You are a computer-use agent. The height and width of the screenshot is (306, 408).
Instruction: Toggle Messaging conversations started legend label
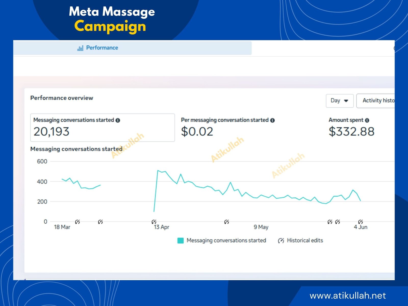pos(226,240)
